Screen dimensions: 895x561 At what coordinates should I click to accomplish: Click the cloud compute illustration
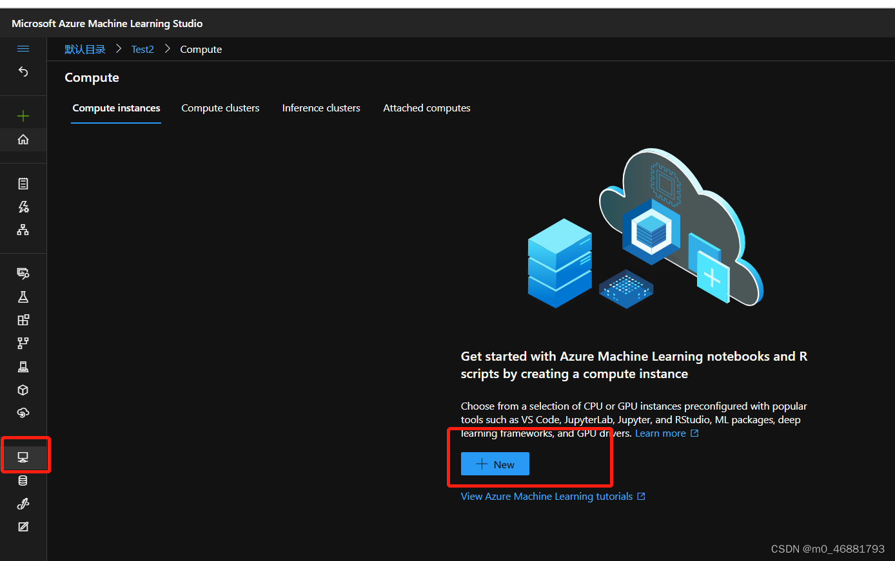(x=645, y=229)
